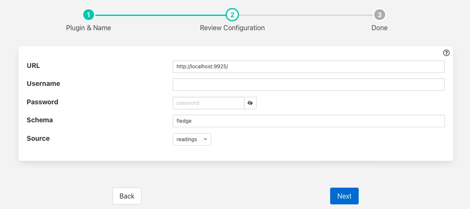Click the step 2 circle indicator
This screenshot has width=470, height=209.
click(232, 15)
